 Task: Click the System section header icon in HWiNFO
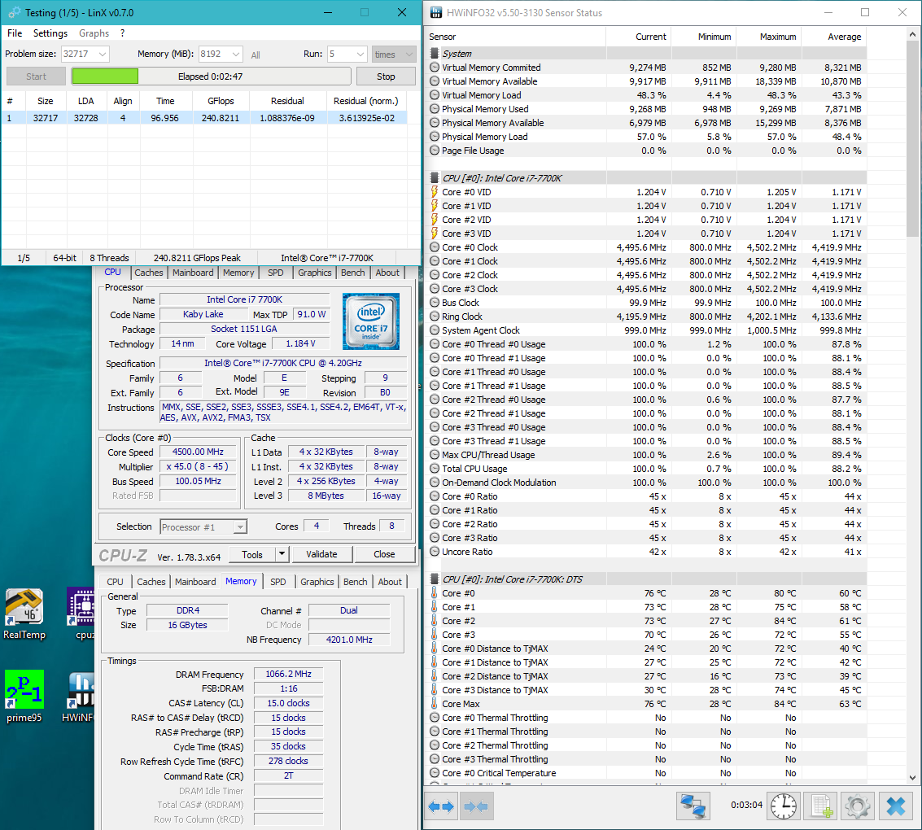pos(435,54)
